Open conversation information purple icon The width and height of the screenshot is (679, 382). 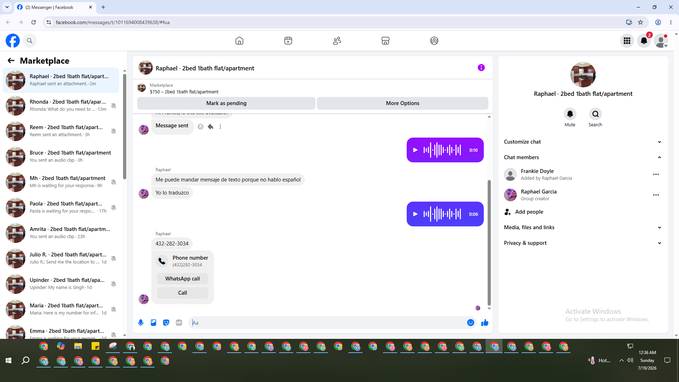pos(481,68)
